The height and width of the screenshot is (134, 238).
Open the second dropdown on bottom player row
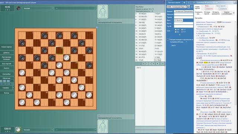[x=75, y=130]
